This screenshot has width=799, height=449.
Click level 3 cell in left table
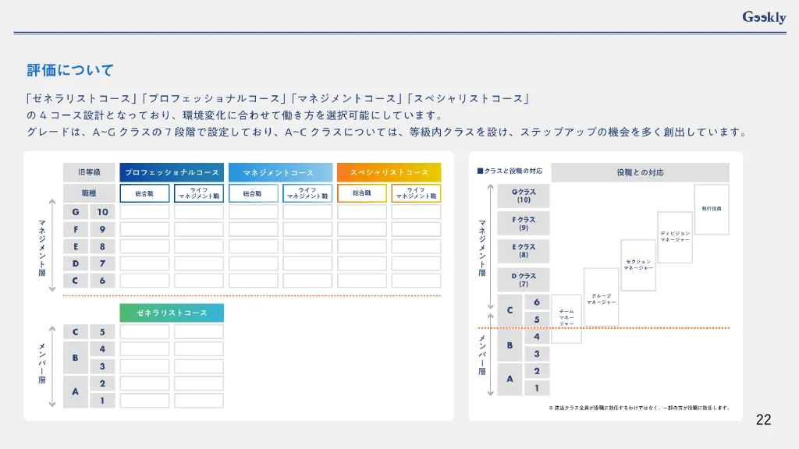tap(102, 366)
